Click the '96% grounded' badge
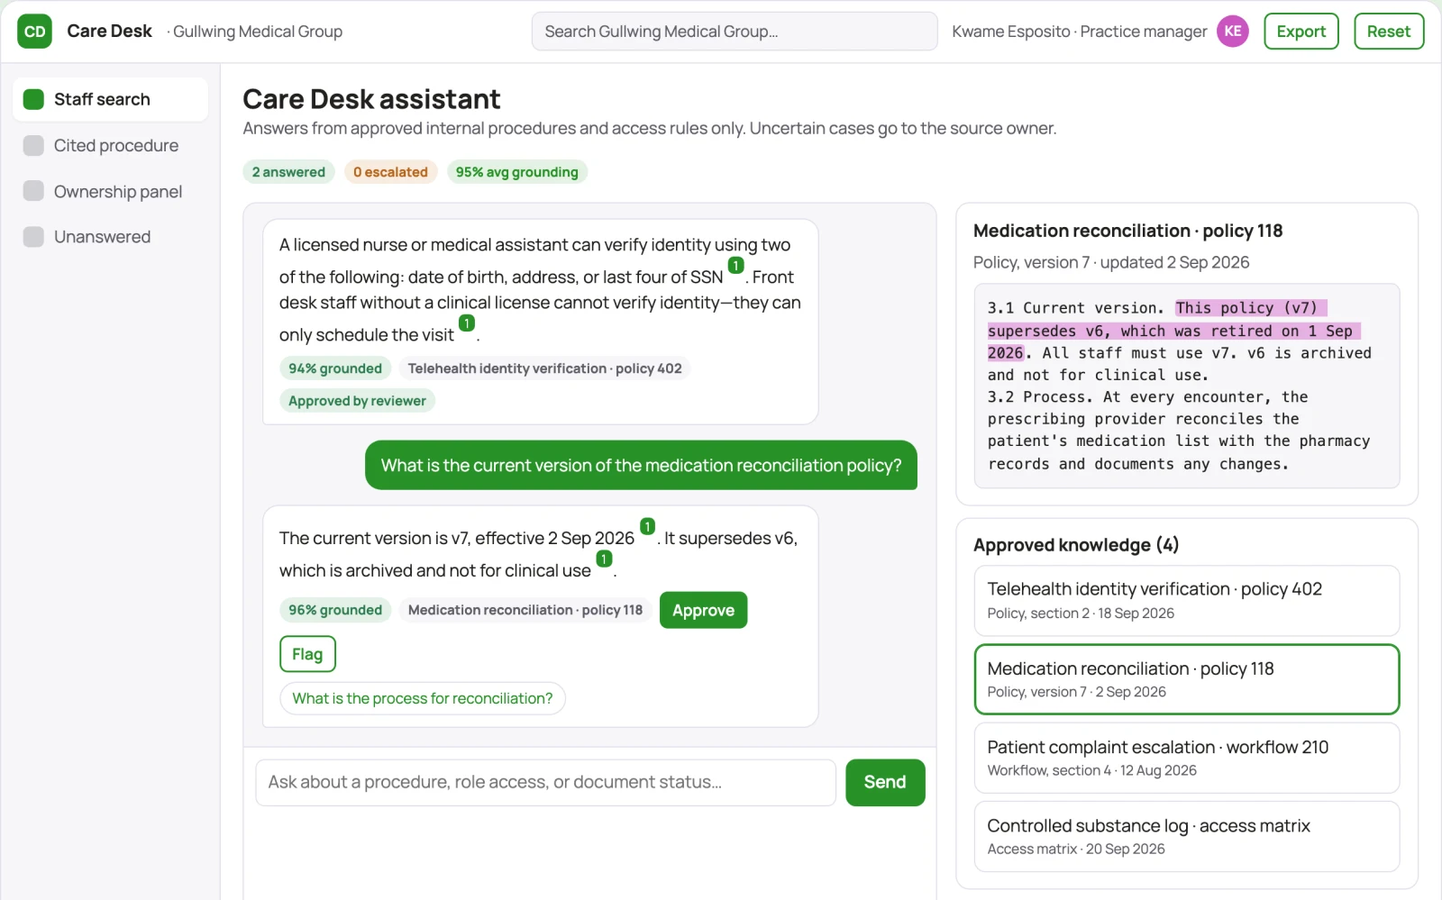Screen dimensions: 1442x900 [335, 610]
